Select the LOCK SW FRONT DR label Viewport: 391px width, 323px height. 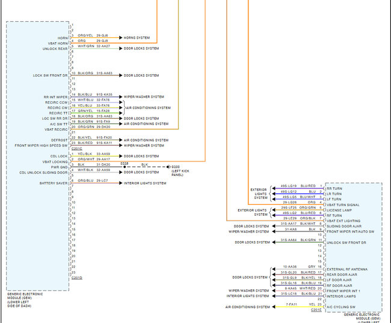tap(50, 75)
